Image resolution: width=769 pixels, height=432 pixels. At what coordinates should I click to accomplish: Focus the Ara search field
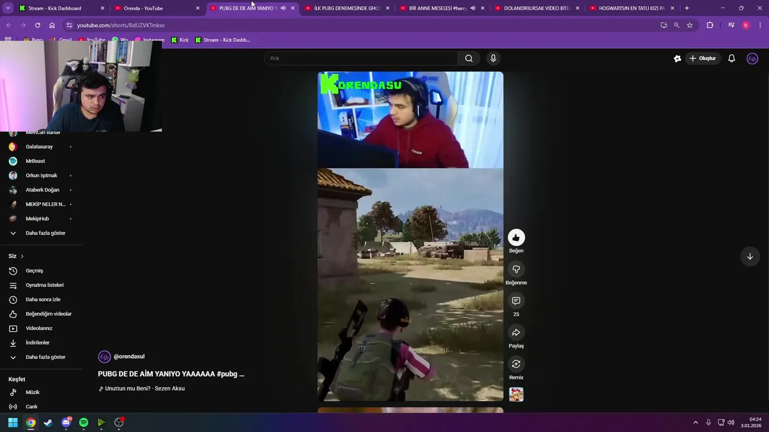[360, 58]
